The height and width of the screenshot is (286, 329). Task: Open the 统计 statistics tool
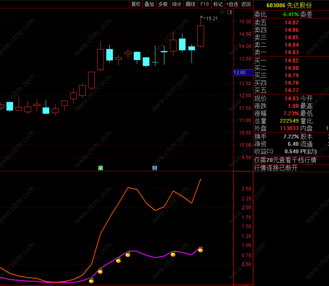click(177, 4)
